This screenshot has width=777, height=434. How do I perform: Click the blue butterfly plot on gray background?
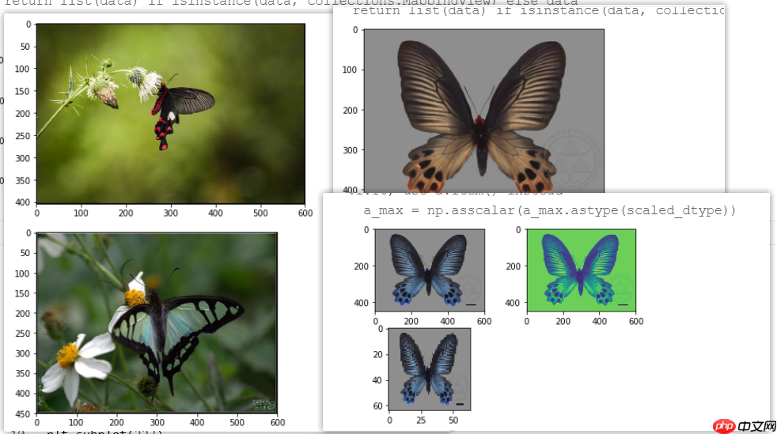[x=430, y=270]
